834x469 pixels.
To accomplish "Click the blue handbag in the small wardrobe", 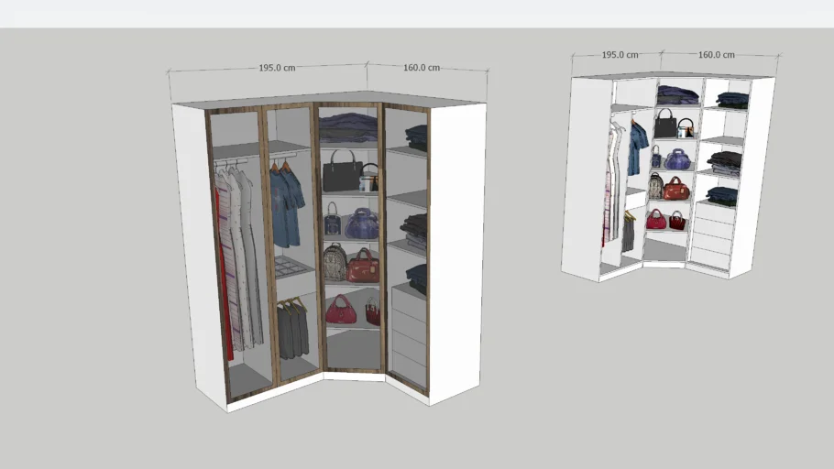I will pyautogui.click(x=678, y=159).
